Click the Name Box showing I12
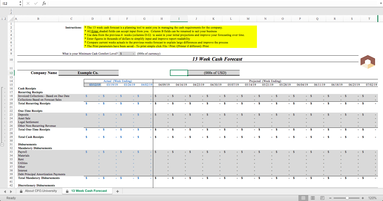This screenshot has height=201, width=383. [x=10, y=3]
